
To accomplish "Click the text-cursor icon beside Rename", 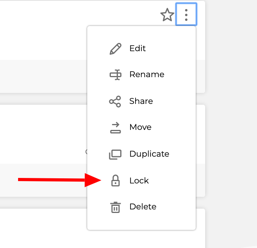I will tap(116, 75).
